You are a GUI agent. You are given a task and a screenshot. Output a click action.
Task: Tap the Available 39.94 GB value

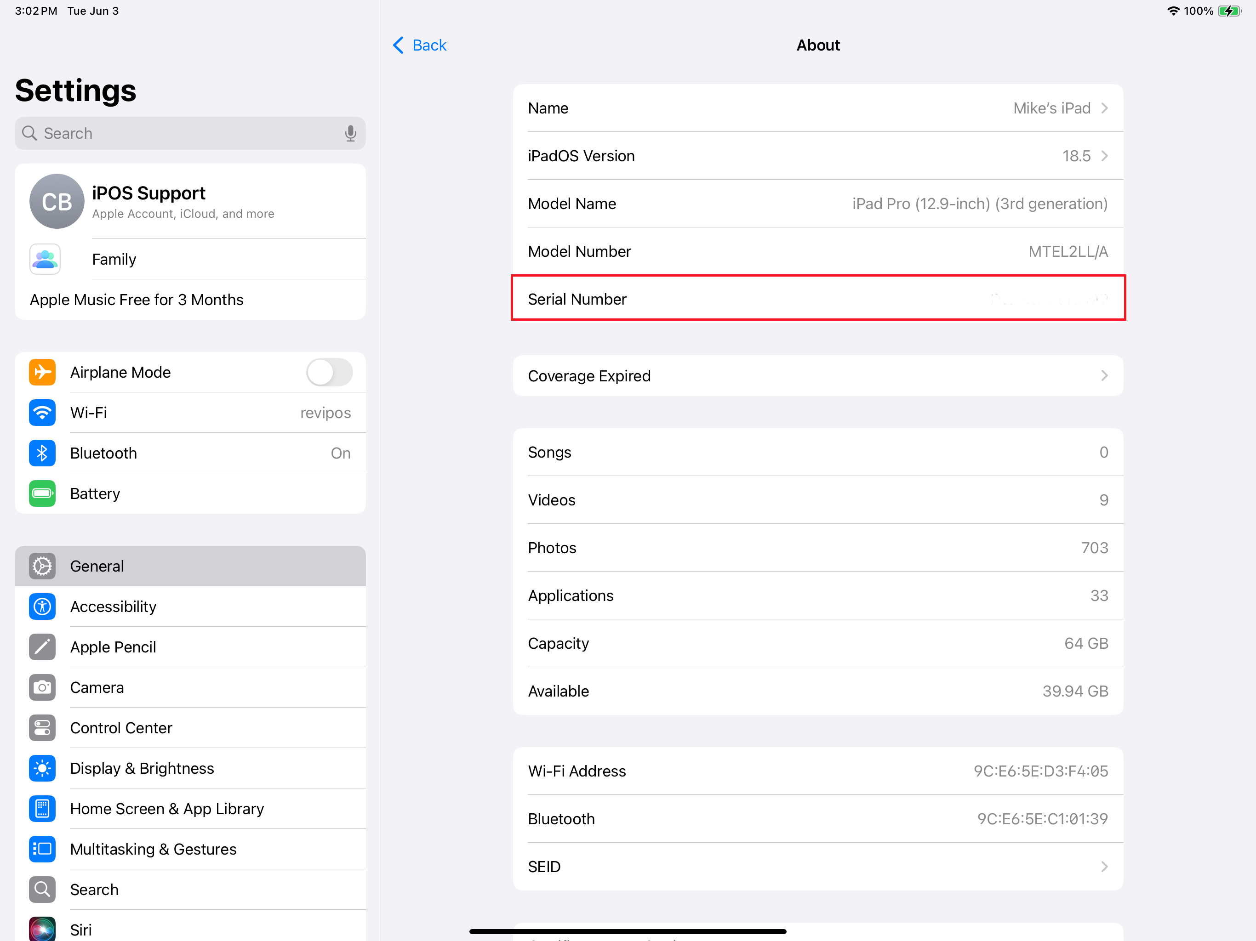pos(1075,692)
